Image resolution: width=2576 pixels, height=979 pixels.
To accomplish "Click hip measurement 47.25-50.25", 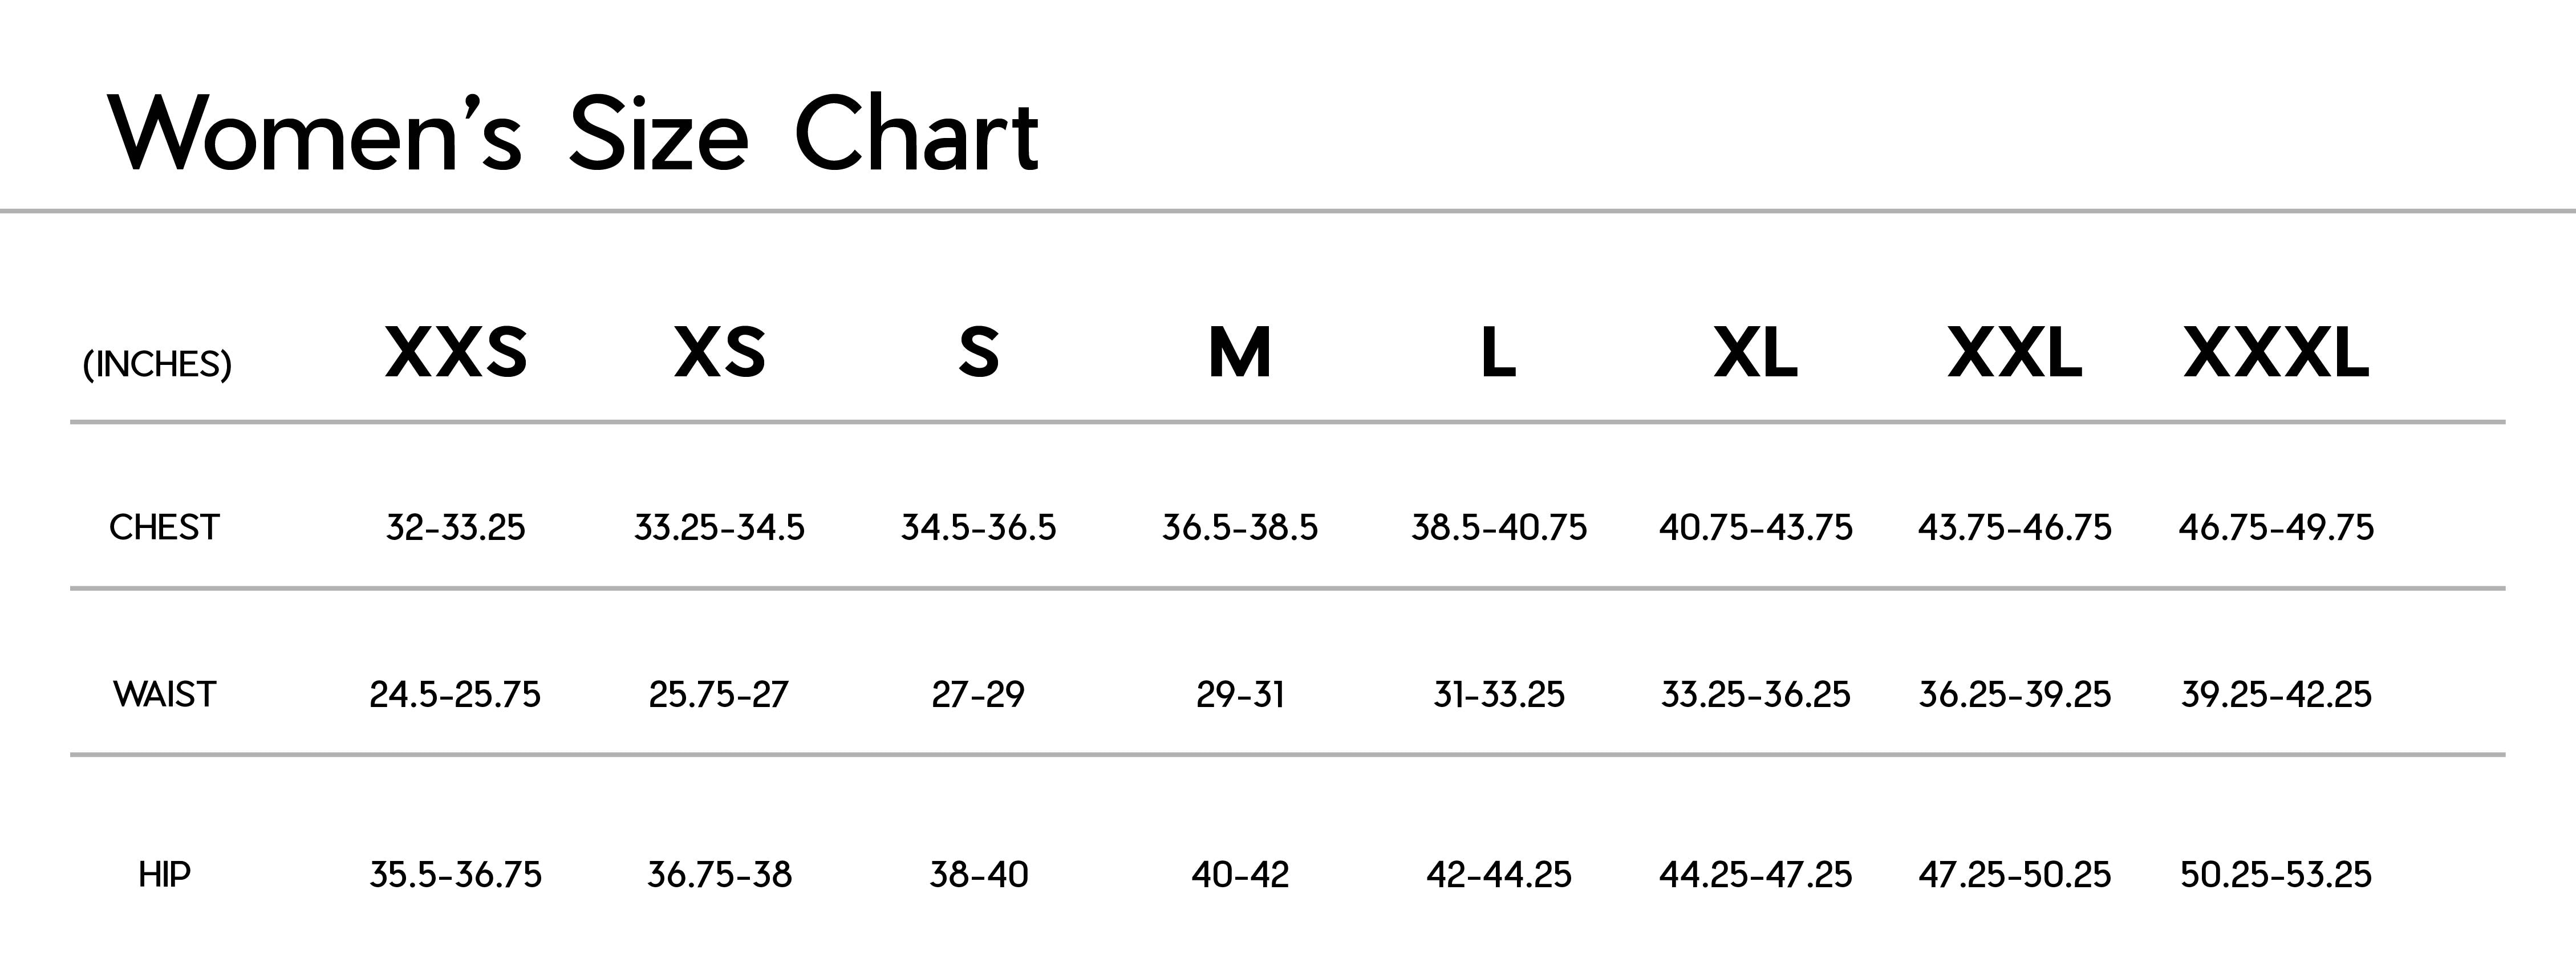I will point(2015,875).
